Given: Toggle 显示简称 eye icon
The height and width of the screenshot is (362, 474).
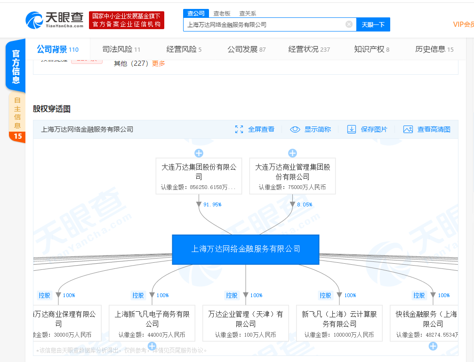Looking at the screenshot, I should click(295, 129).
